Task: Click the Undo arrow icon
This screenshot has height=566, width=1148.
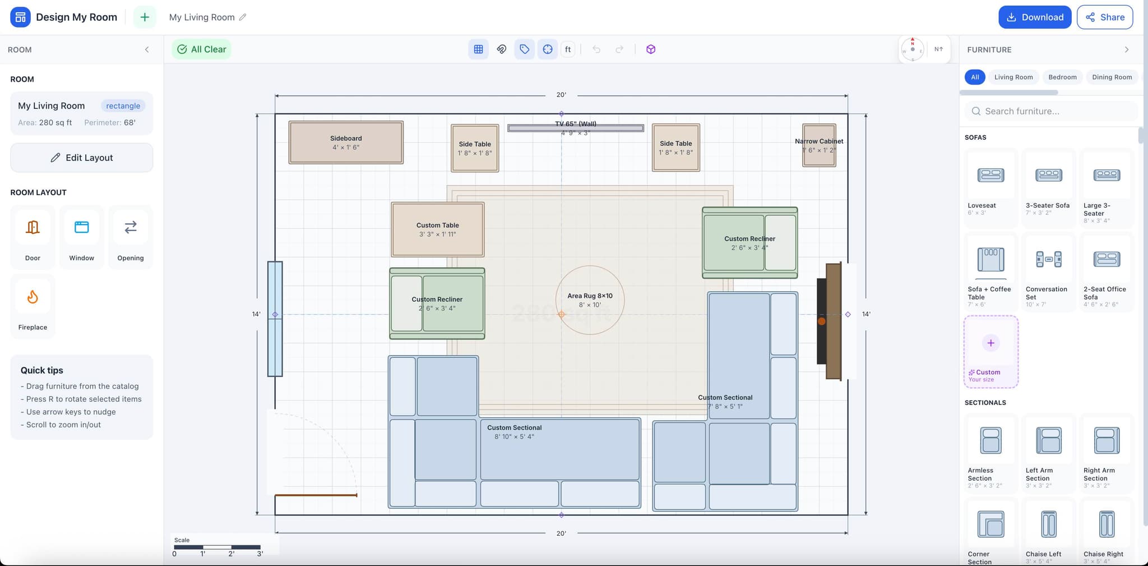Action: coord(596,49)
